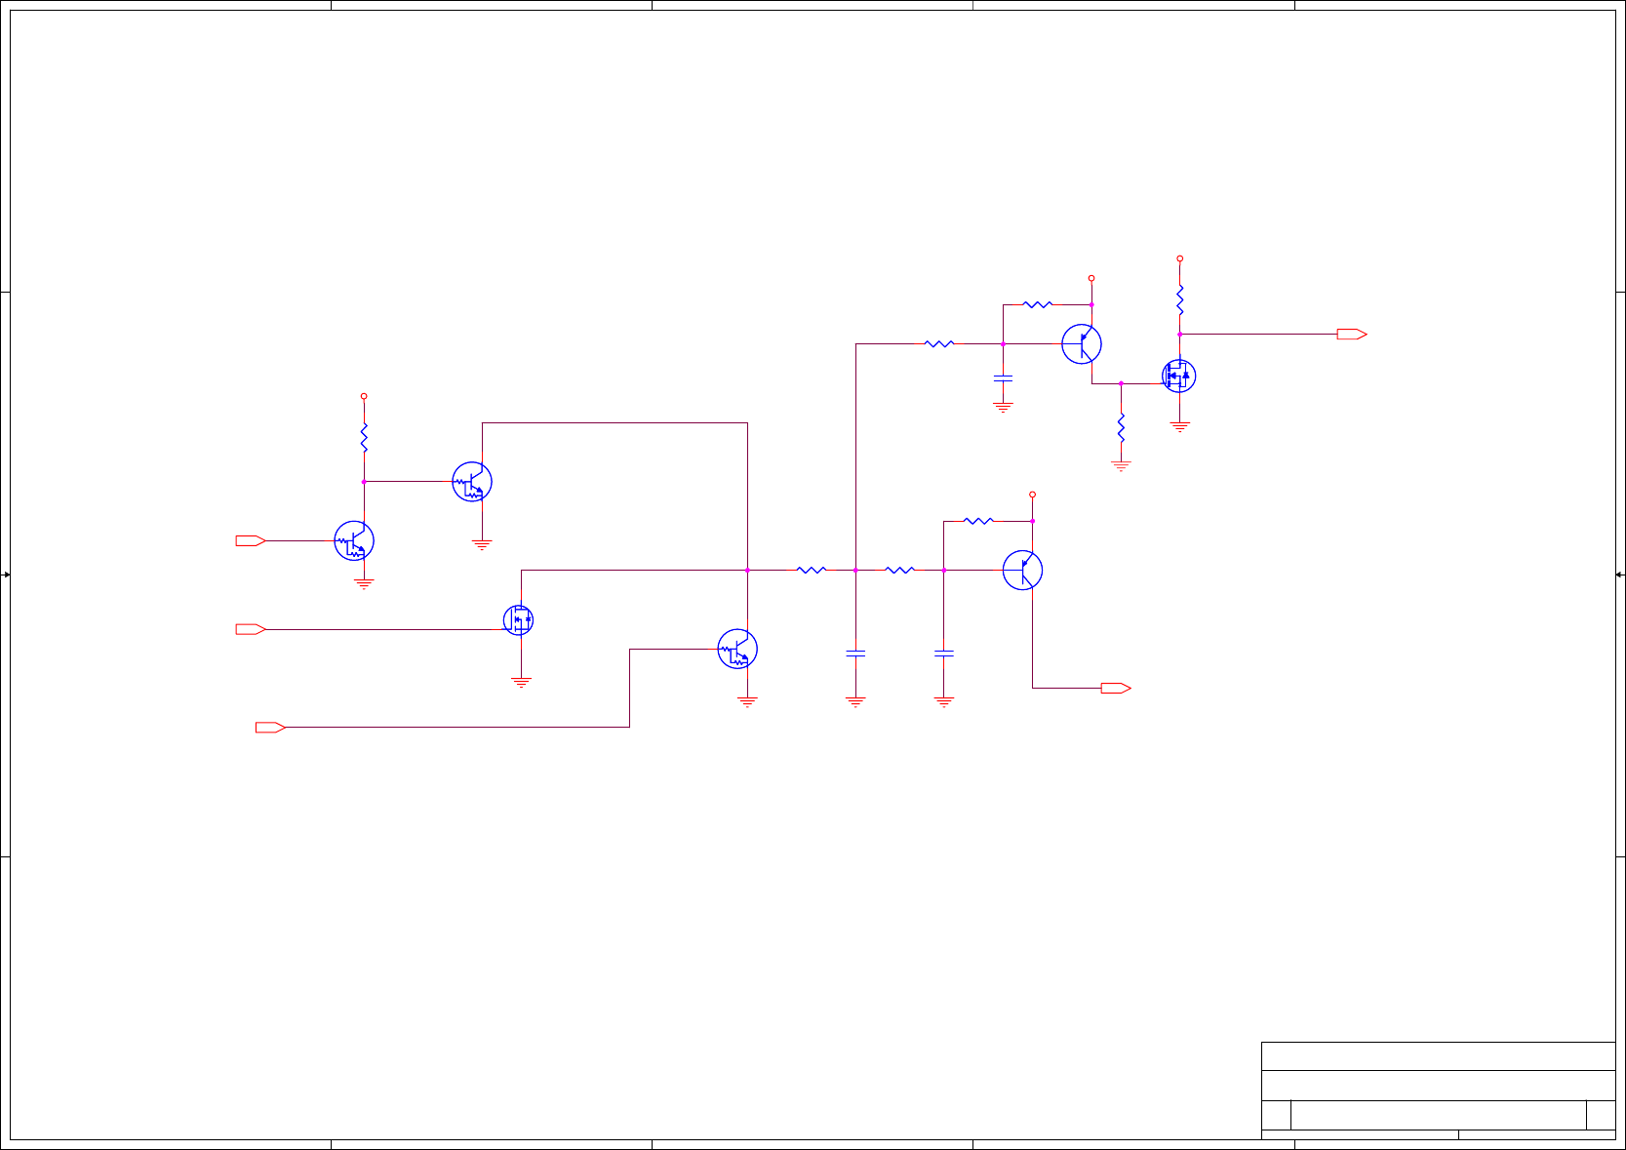Screen dimensions: 1626x1150
Task: Select resistor bridging lower PNP base and emitter
Action: 977,521
